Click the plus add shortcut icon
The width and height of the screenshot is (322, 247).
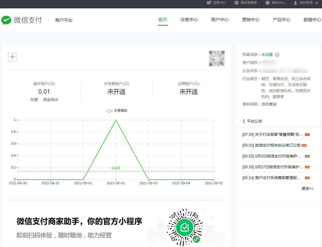[12, 57]
